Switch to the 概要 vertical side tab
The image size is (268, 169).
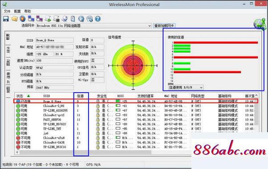click(x=8, y=37)
